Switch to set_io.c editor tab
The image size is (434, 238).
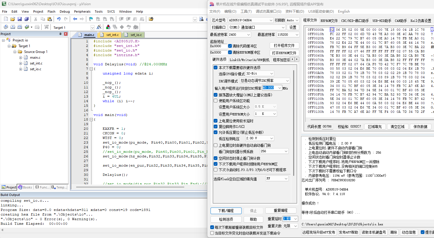[133, 35]
